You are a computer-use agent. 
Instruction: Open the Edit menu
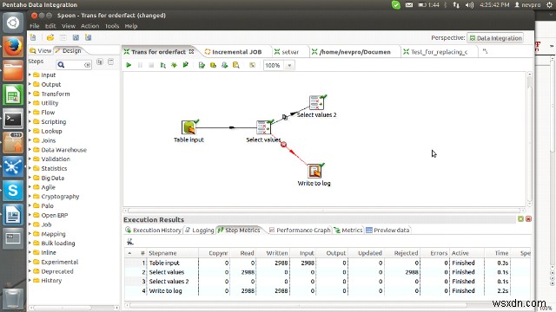(x=50, y=26)
